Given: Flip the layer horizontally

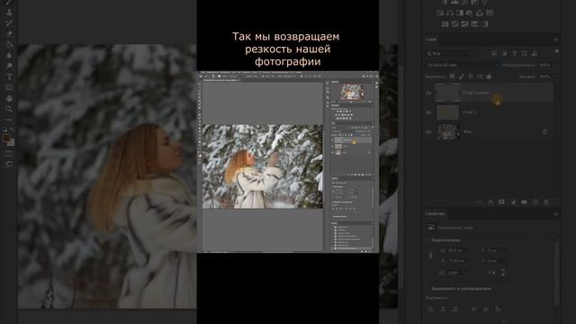Looking at the screenshot, I should pyautogui.click(x=492, y=273).
